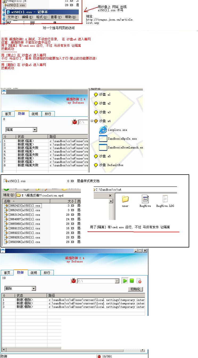198x358 pixels.
Task: Open the 删除 action dropdown
Action: click(x=34, y=289)
